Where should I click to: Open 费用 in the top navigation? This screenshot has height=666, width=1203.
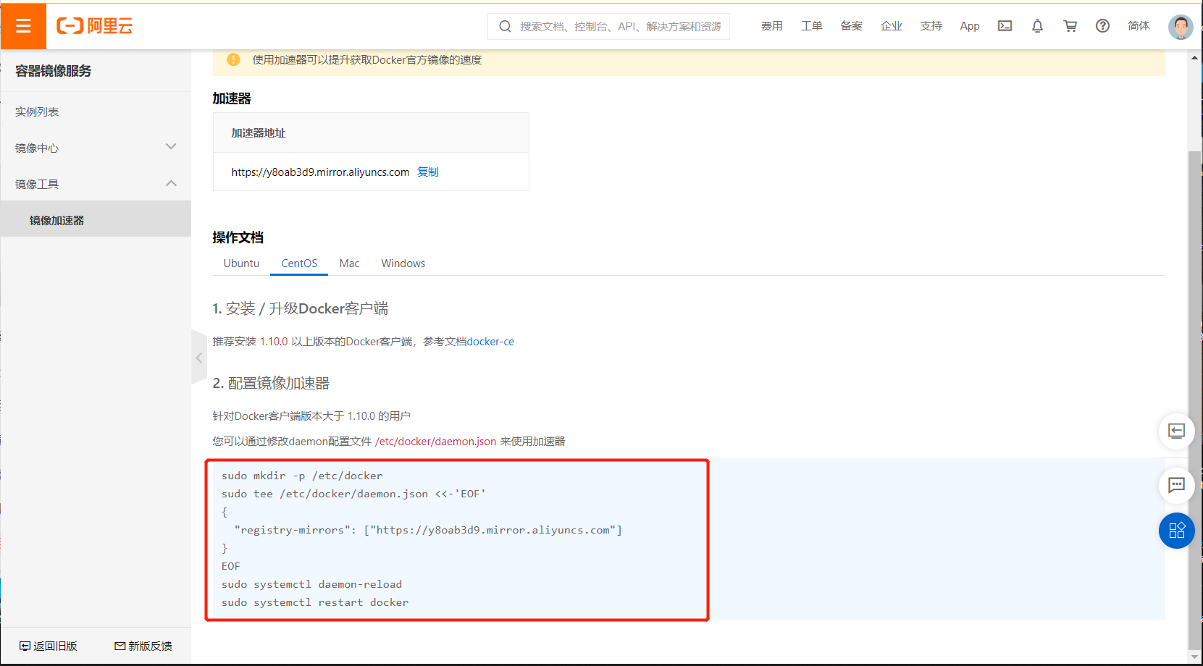tap(771, 26)
